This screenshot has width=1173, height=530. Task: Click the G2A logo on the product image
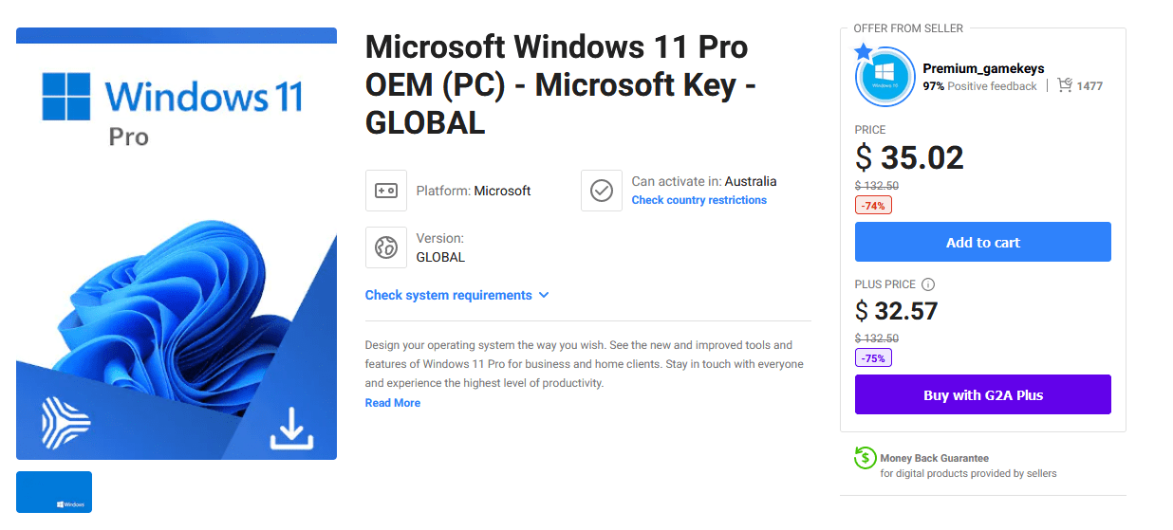click(66, 420)
